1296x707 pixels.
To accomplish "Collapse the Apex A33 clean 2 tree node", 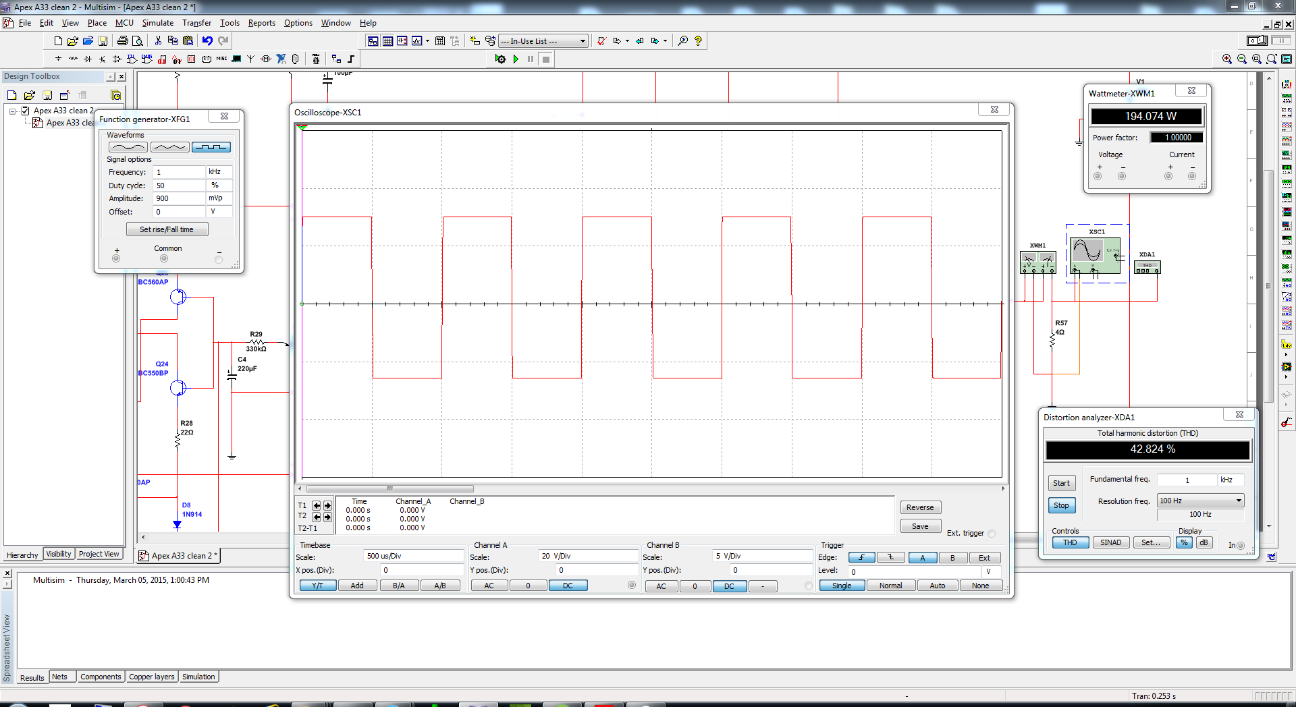I will [x=12, y=111].
